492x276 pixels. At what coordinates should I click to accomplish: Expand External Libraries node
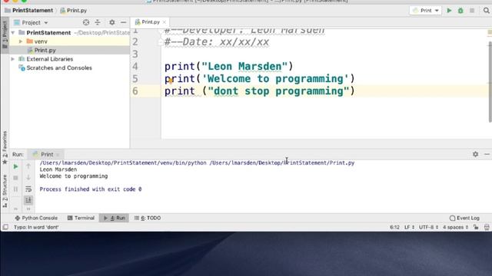[13, 59]
